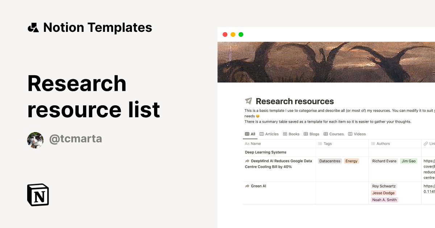Select the Datacentres tag chip
The image size is (435, 228).
[330, 161]
